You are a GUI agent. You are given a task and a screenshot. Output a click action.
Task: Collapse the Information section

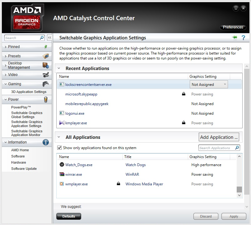[6, 142]
